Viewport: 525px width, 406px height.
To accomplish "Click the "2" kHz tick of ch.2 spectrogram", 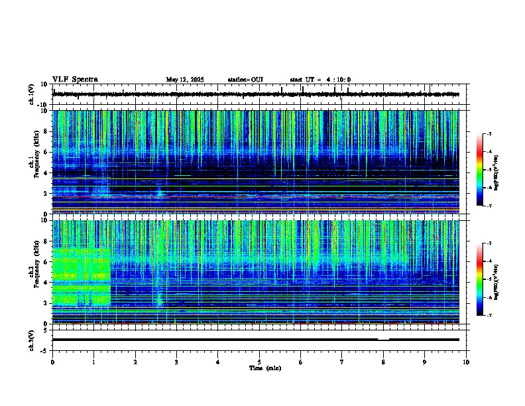I will 46,303.
